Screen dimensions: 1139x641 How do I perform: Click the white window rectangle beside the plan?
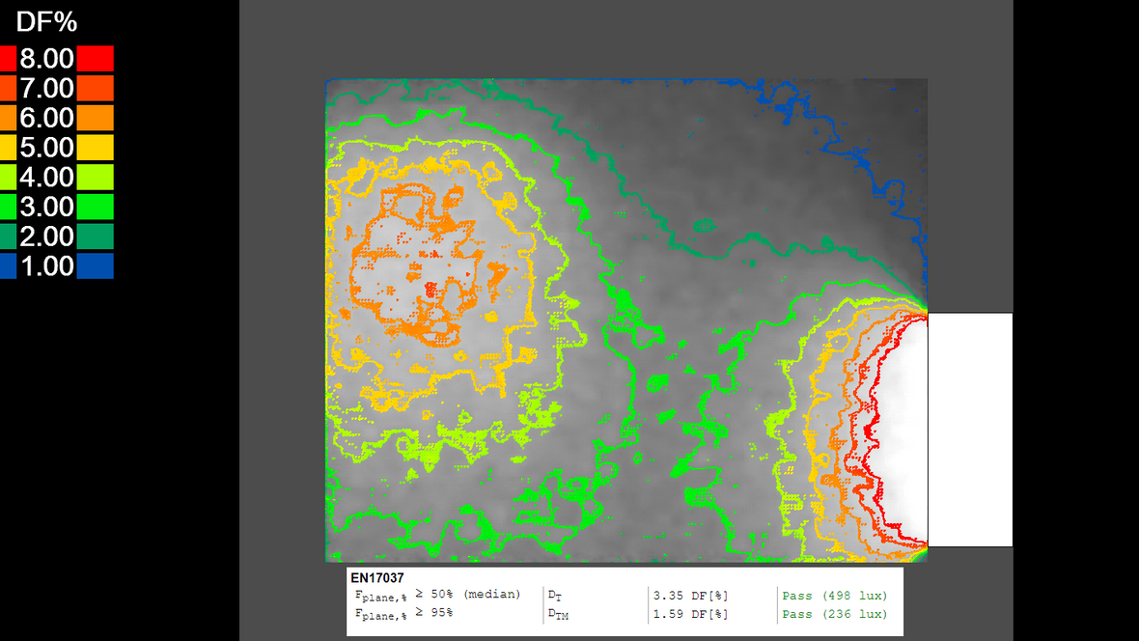click(x=969, y=430)
